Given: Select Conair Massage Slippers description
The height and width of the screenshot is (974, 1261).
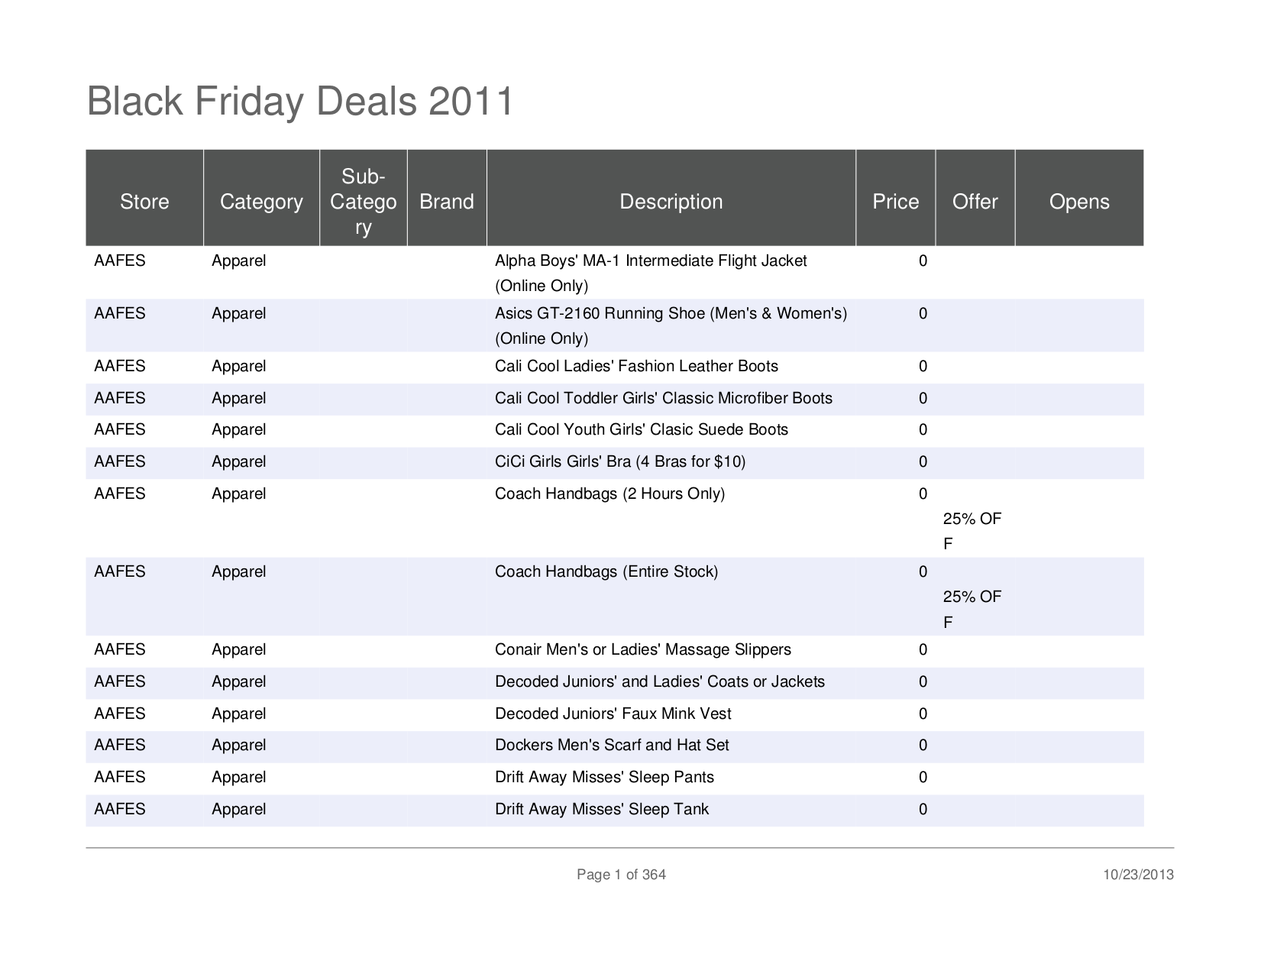Looking at the screenshot, I should tap(642, 650).
